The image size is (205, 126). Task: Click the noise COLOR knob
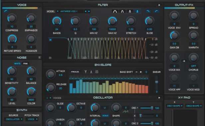pos(31,92)
